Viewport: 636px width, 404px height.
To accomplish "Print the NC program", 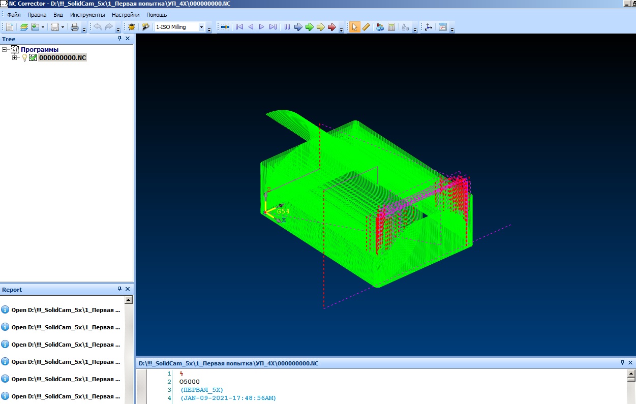I will coord(75,27).
